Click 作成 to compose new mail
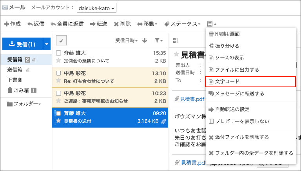 tap(13, 24)
